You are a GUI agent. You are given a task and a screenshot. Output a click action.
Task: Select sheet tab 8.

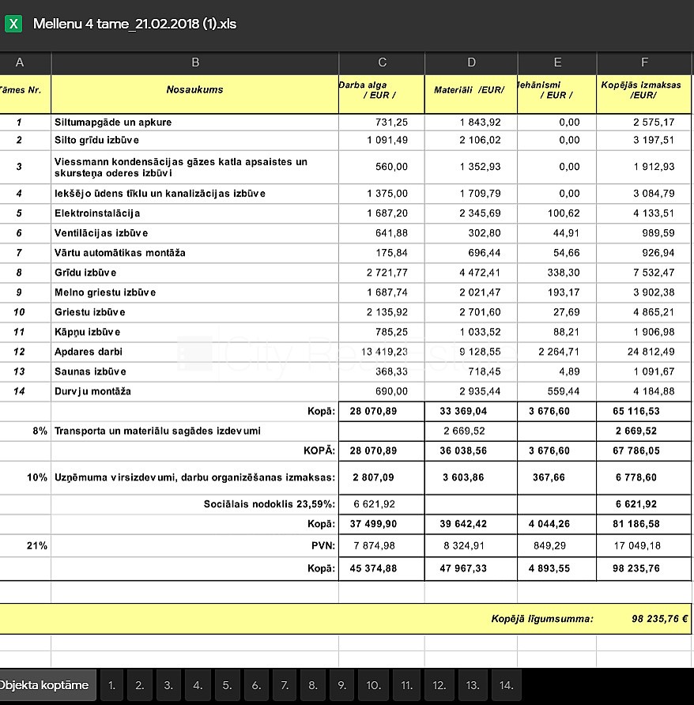click(313, 685)
